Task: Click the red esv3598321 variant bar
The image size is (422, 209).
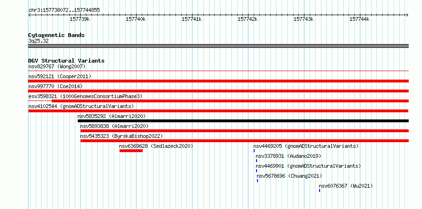Action: point(230,101)
